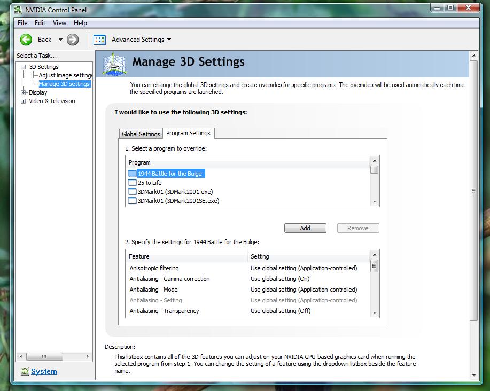Viewport: 490px width, 391px height.
Task: Expand the Video & Television tree node
Action: [x=24, y=101]
